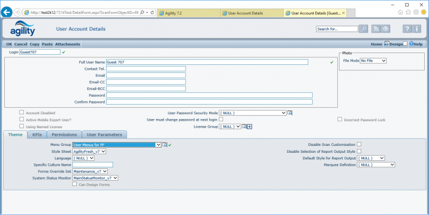Open the User Parameters tab

click(x=105, y=135)
